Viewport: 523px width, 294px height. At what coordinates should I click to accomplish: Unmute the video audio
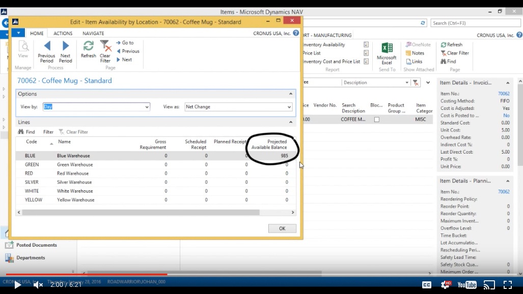coord(38,285)
